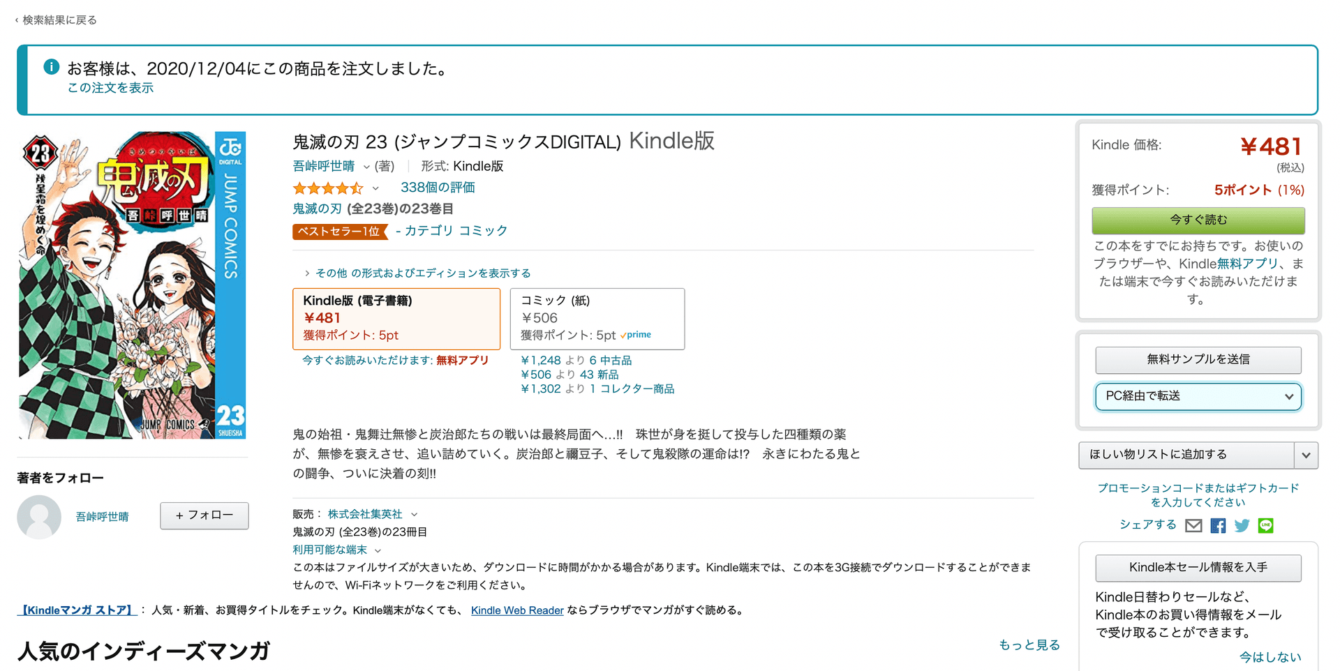This screenshot has height=671, width=1340.
Task: Click 今すぐ読む green button
Action: pos(1198,220)
